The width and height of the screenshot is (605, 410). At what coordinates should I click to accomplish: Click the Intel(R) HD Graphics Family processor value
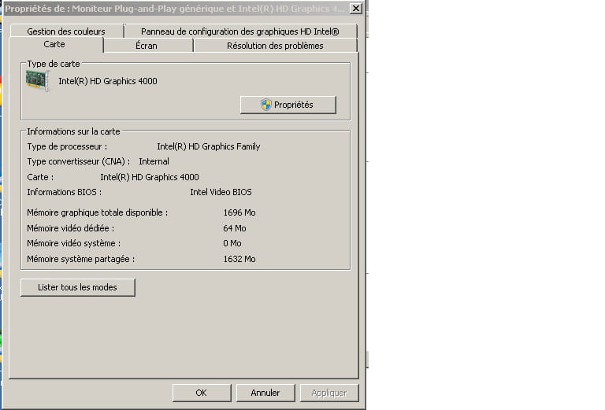pyautogui.click(x=208, y=146)
